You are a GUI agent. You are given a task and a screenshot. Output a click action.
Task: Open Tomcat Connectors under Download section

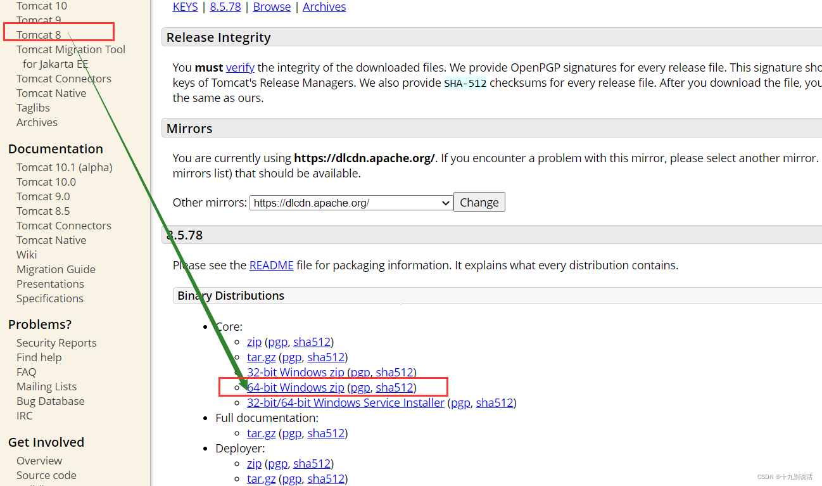pos(64,79)
